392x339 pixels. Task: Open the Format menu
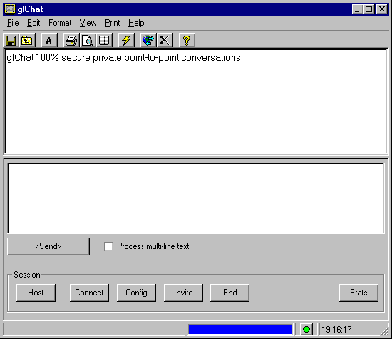60,23
